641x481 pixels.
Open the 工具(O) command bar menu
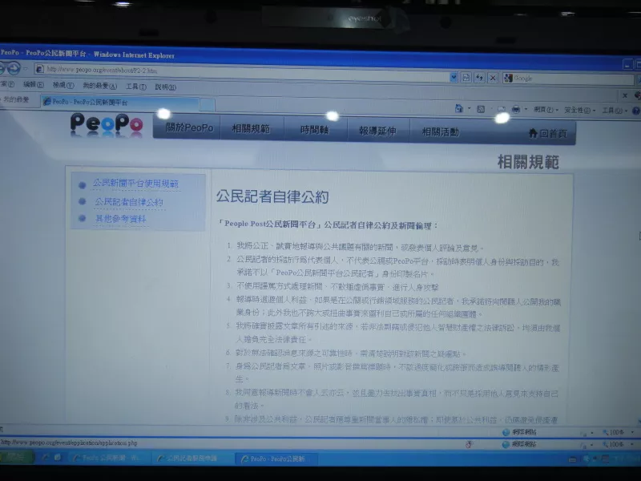(615, 111)
